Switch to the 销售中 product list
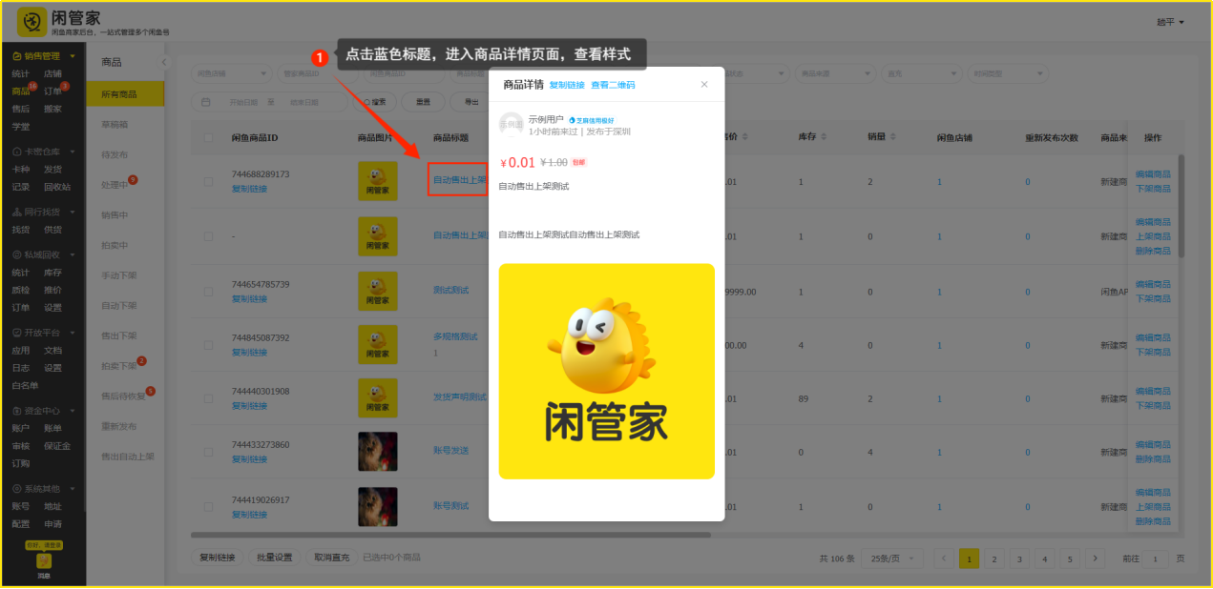Image resolution: width=1213 pixels, height=589 pixels. (x=115, y=215)
